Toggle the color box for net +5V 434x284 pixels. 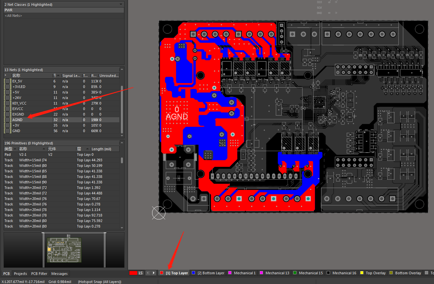(7, 92)
